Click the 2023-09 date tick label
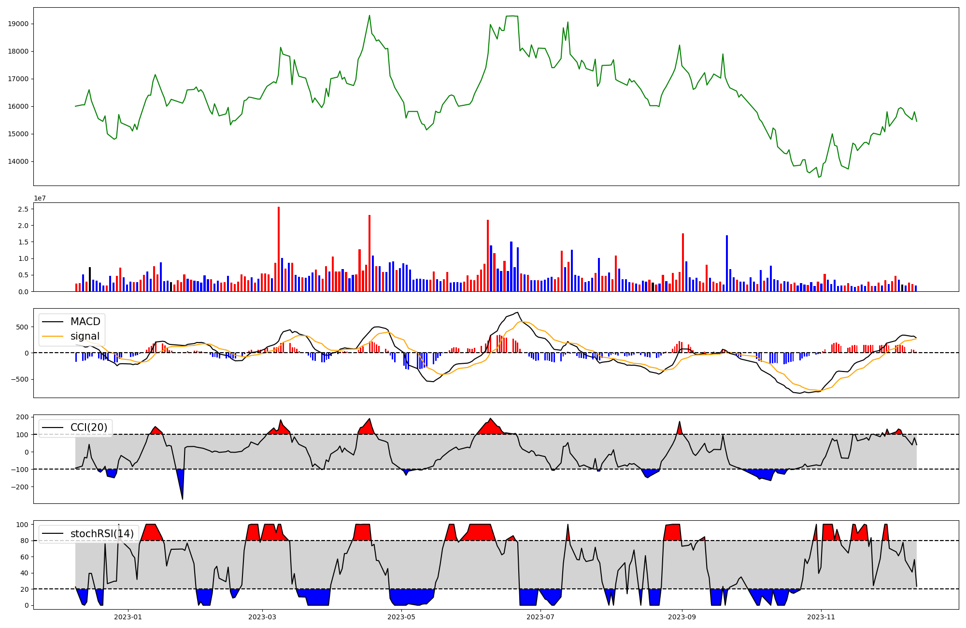This screenshot has width=966, height=628. [x=682, y=617]
